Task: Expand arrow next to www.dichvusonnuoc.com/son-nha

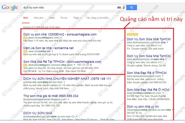Action: [x=168, y=42]
